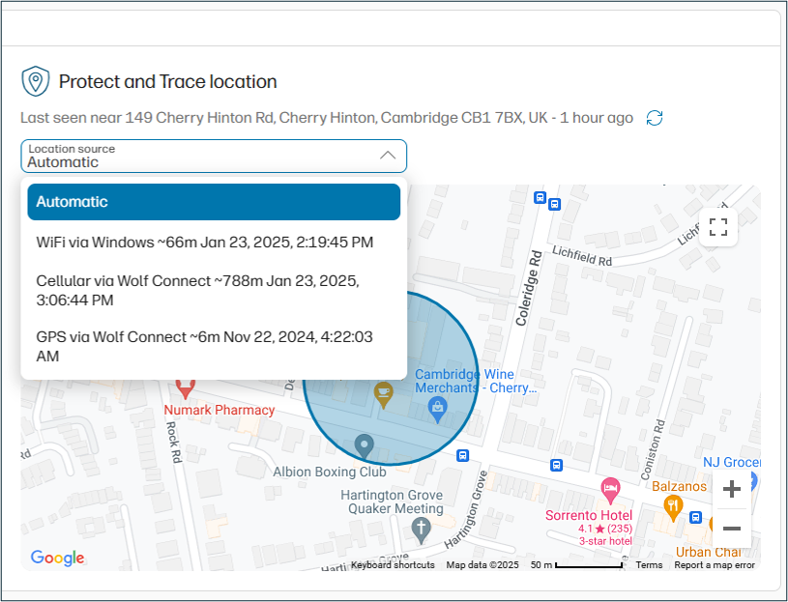Screen dimensions: 788x602
Task: Toggle fullscreen map view
Action: tap(718, 227)
